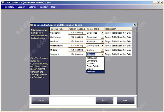The width and height of the screenshot is (164, 112).
Task: Open Col Mapping for the Shippers row
Action: point(77,54)
